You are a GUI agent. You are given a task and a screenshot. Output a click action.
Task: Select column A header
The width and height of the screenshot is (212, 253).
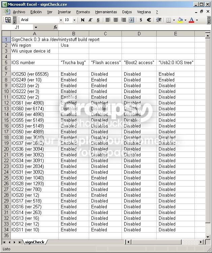tap(34, 34)
